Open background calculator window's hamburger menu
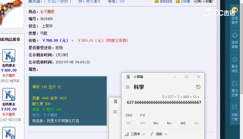 click(x=115, y=112)
